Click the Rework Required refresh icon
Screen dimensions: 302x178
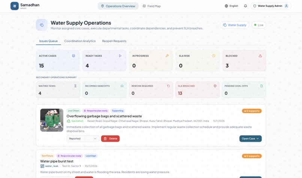point(168,86)
